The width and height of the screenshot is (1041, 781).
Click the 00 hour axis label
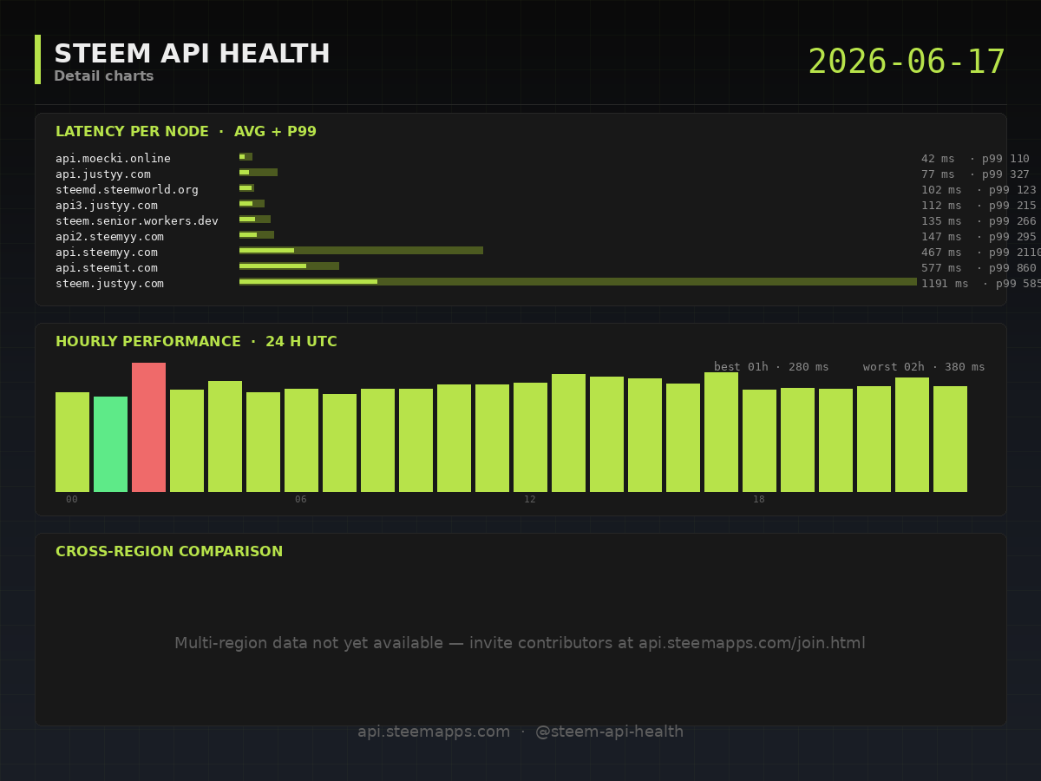pyautogui.click(x=72, y=500)
